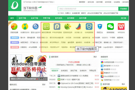Open the 百度卫士 blue shield icon
135x90 pixels.
point(100,26)
